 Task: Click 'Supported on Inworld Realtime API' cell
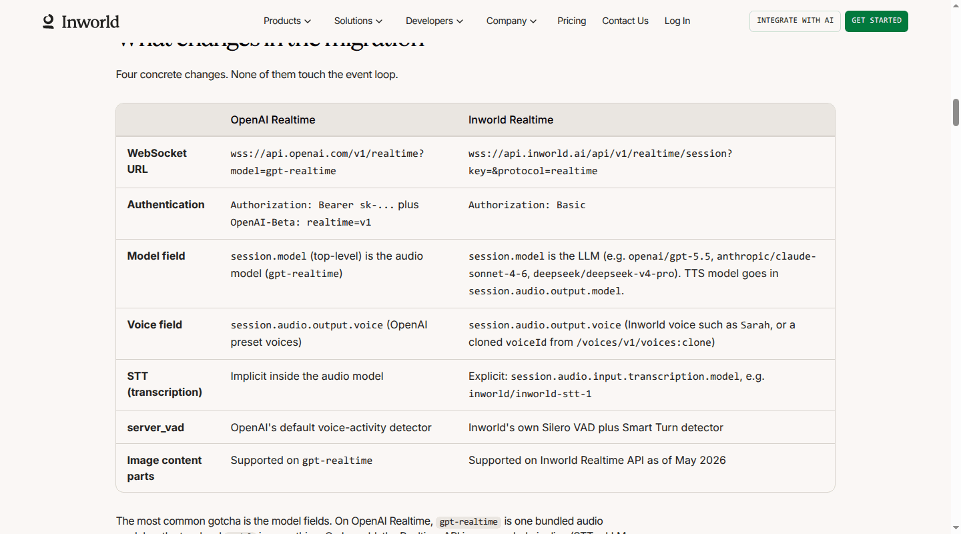[x=597, y=461]
